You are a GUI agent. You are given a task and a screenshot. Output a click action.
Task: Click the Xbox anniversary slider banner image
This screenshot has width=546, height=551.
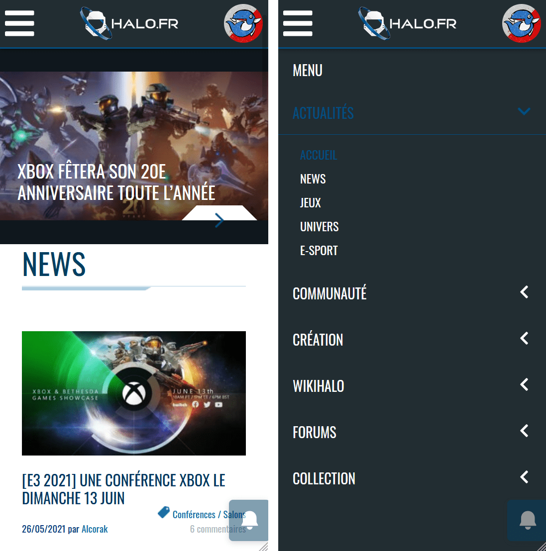coord(134,146)
